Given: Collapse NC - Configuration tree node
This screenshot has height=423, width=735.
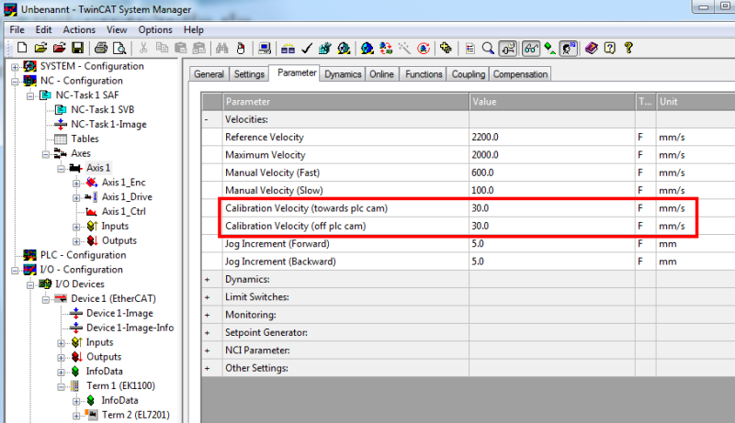Looking at the screenshot, I should [x=15, y=82].
